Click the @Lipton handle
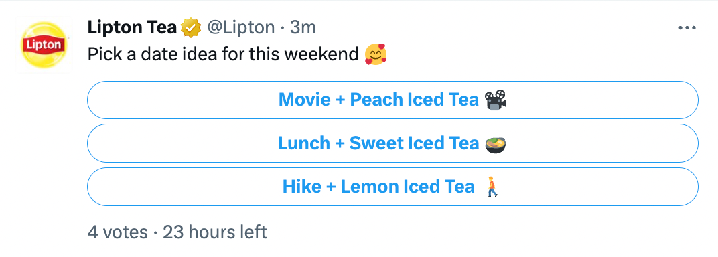This screenshot has height=257, width=718. [x=241, y=28]
